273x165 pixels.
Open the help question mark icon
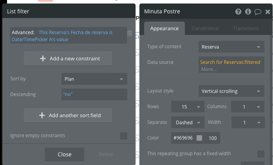[x=238, y=12]
